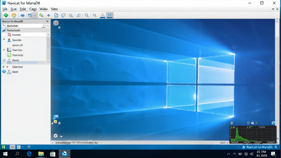Expand the "Chad Chal" tree row
Screen dimensions: 281x158
7,67
